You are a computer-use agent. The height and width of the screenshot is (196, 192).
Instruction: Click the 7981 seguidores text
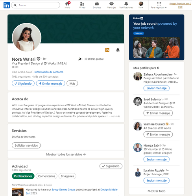21,76
